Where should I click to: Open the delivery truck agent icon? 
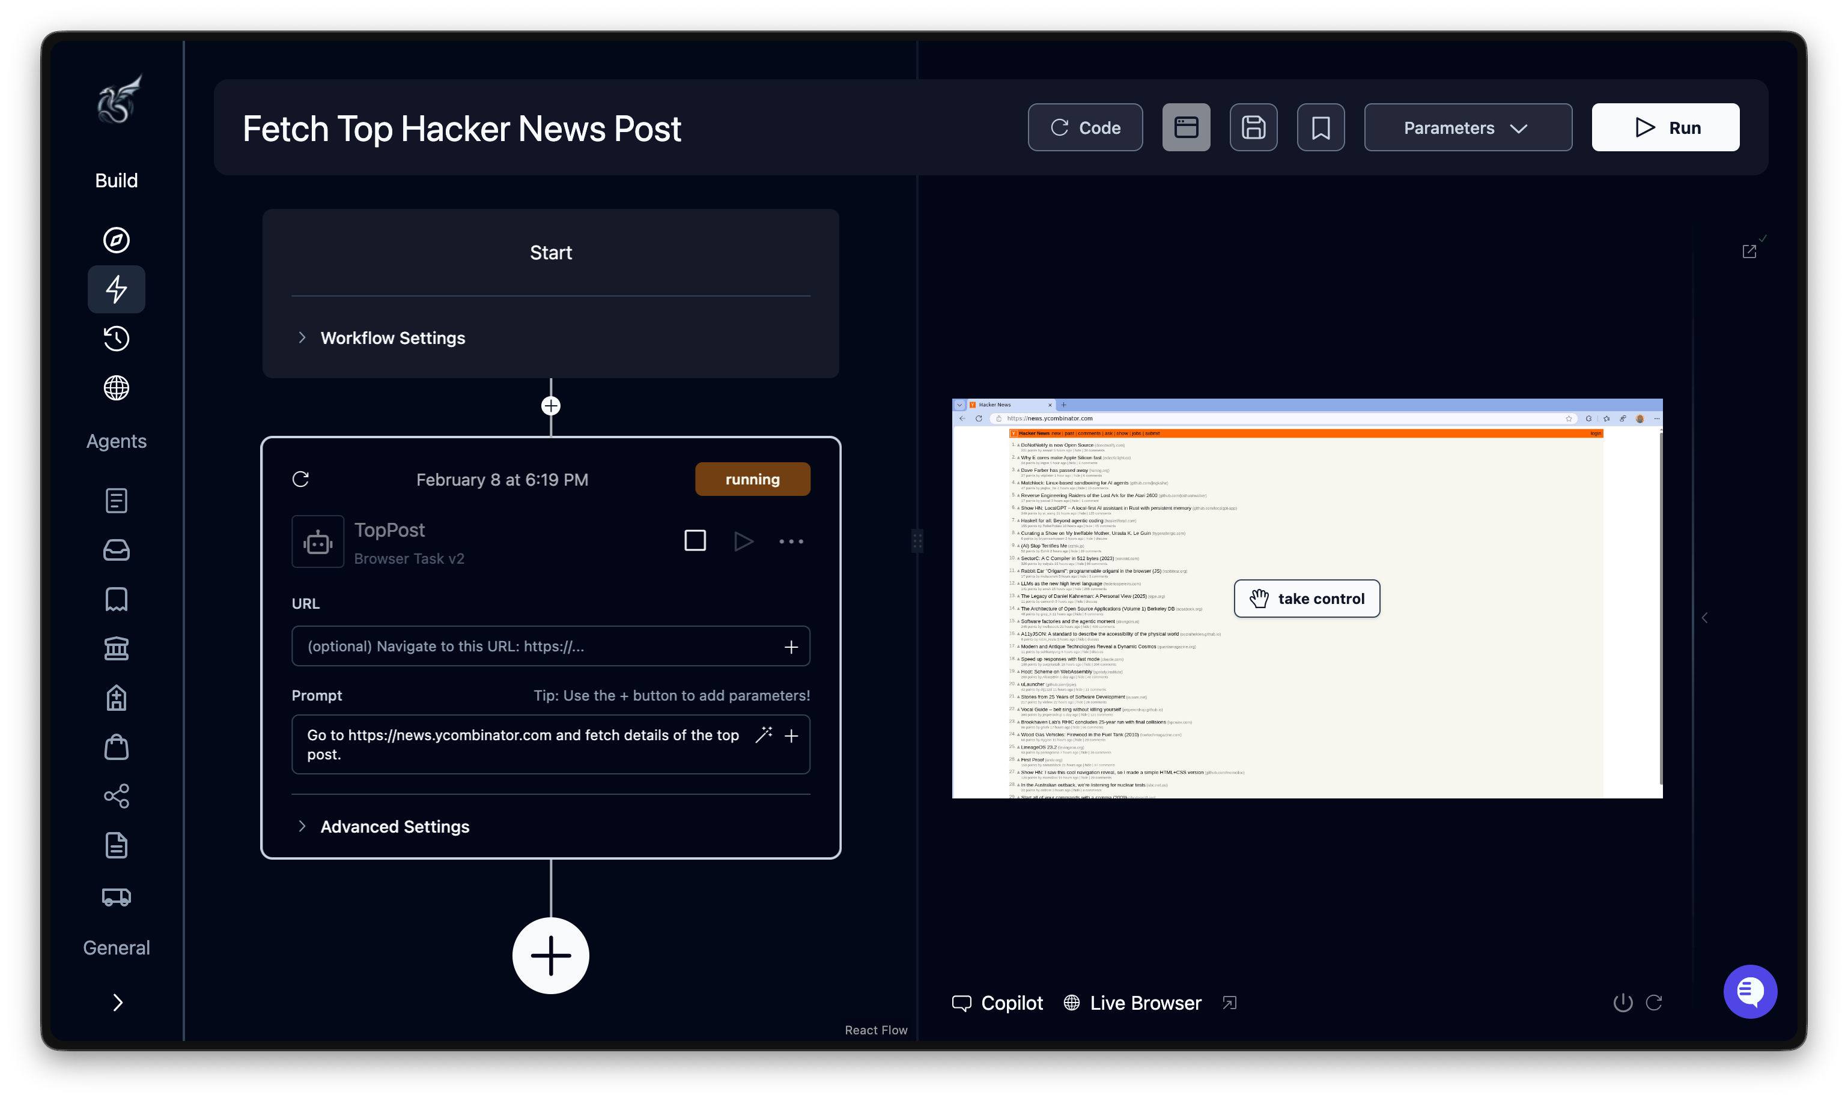click(x=117, y=896)
